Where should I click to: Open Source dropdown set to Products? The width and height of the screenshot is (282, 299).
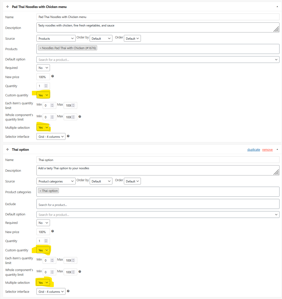click(x=56, y=38)
